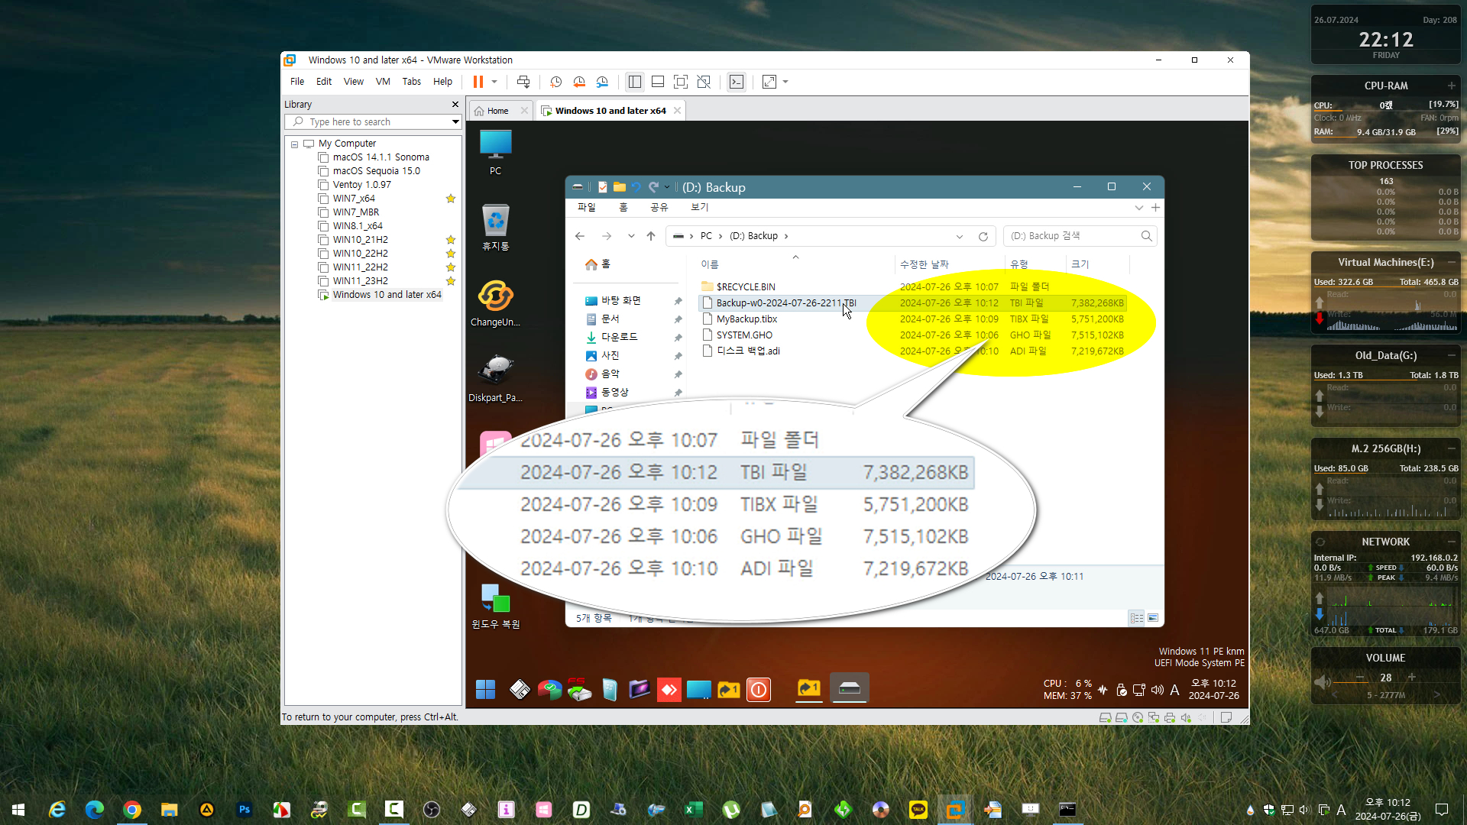
Task: Expand the Explorer ribbon chevron
Action: click(1139, 208)
